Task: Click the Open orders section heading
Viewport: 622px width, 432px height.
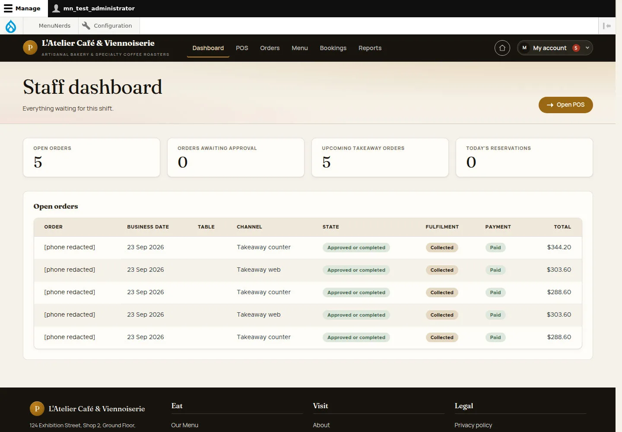Action: click(x=56, y=206)
